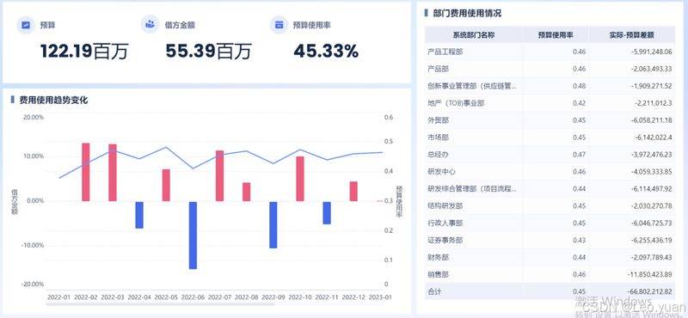Select the 研发综合管理部 department cell
Image resolution: width=688 pixels, height=318 pixels.
click(472, 188)
